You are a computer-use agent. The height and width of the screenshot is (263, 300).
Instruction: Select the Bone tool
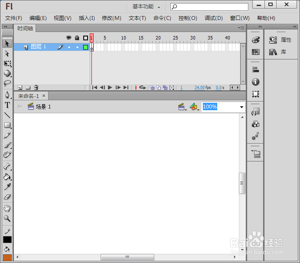pos(7,167)
